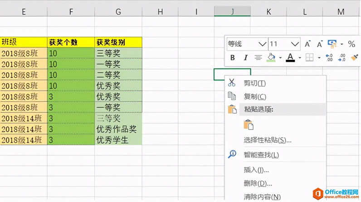Click the cell format style icon
This screenshot has width=361, height=202.
332,44
